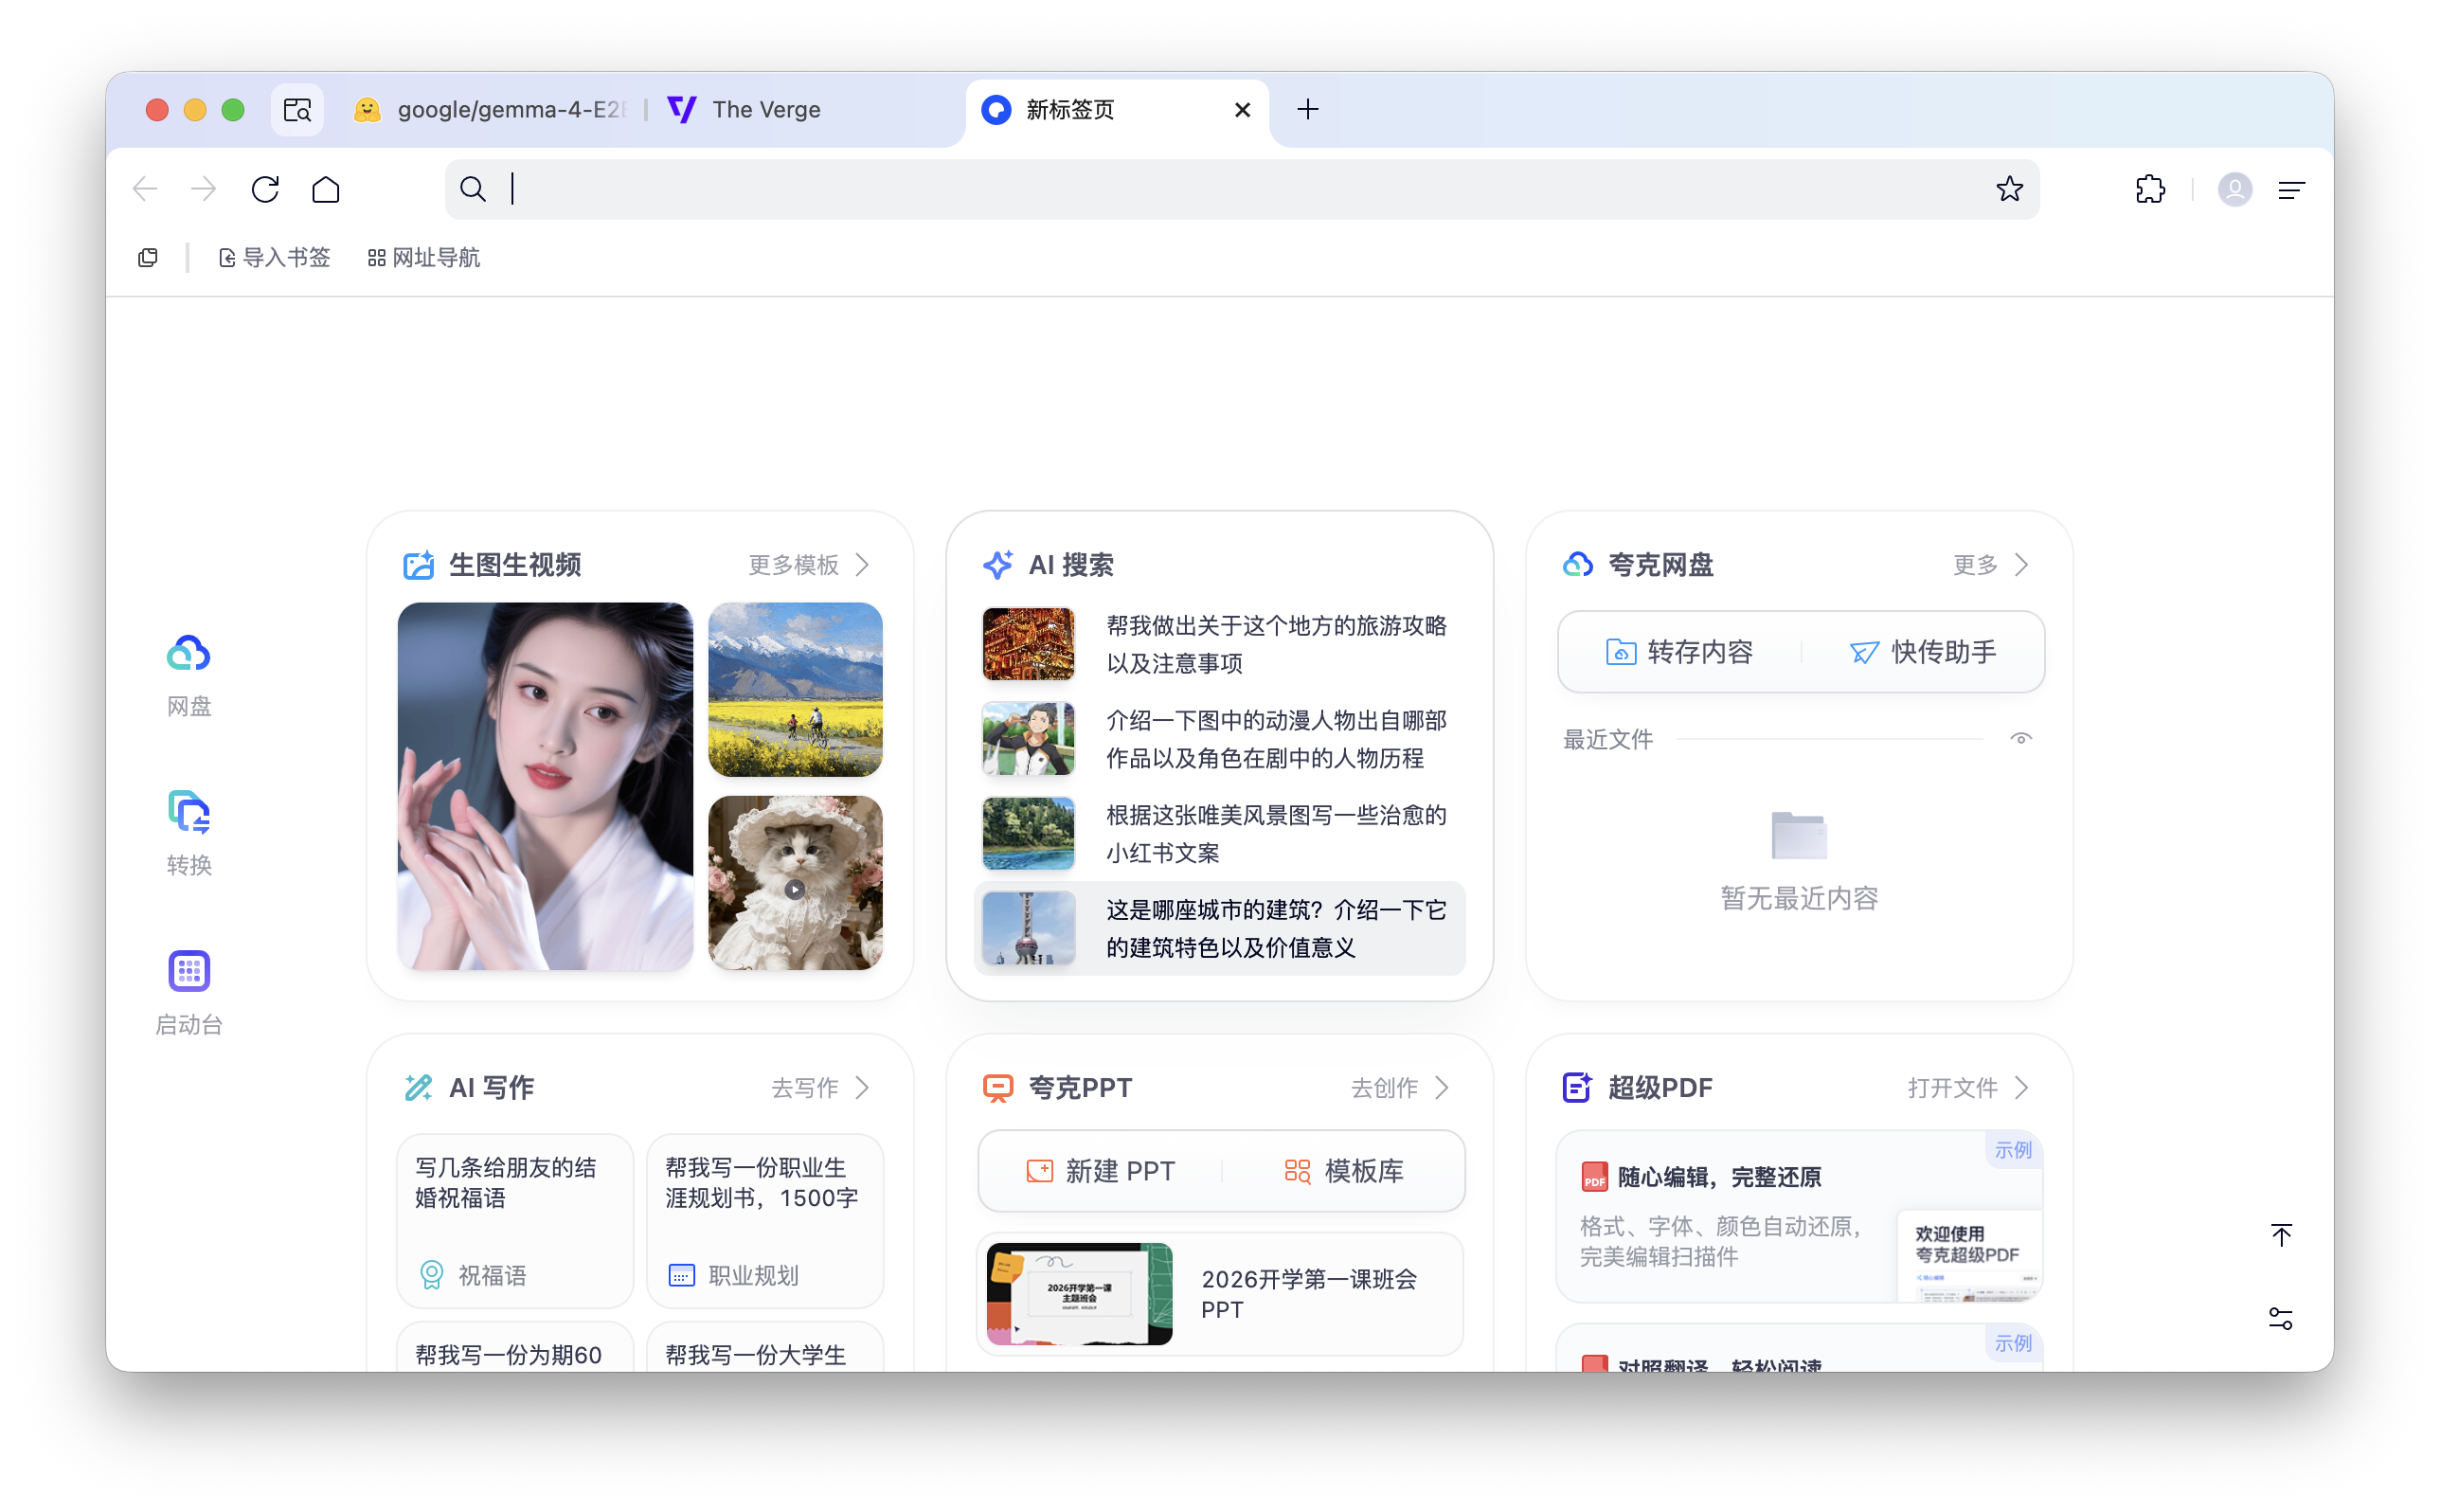
Task: Bookmark the page using the star icon
Action: click(2010, 189)
